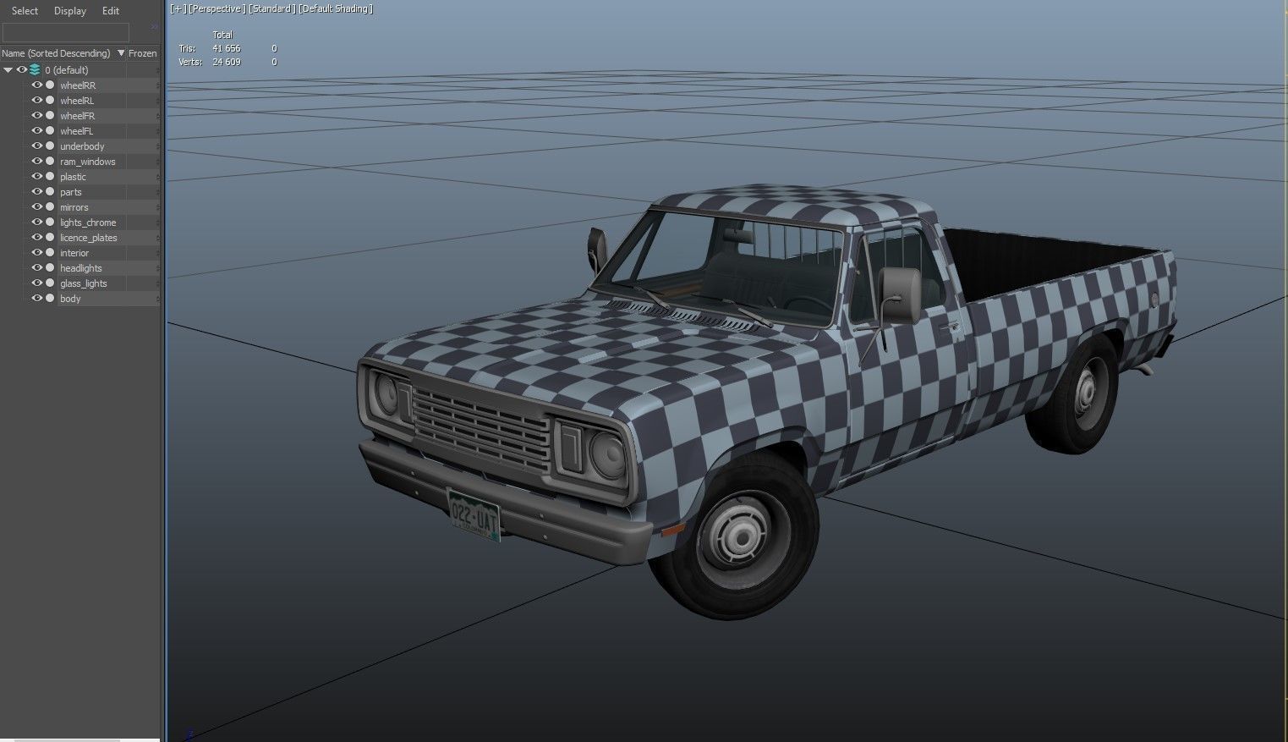Click the 0 (default) layer stack icon
1288x742 pixels.
coord(35,70)
